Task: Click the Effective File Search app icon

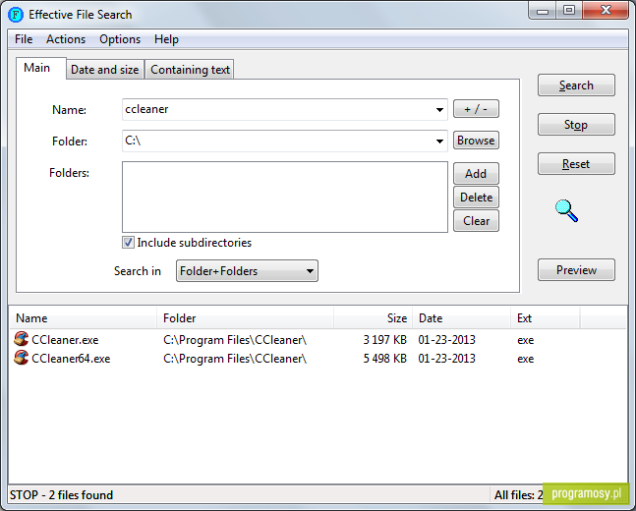Action: coord(16,15)
